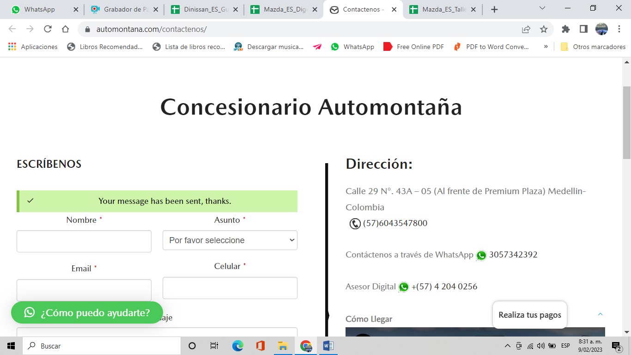The image size is (631, 355).
Task: Show hidden system tray icons
Action: pyautogui.click(x=507, y=346)
